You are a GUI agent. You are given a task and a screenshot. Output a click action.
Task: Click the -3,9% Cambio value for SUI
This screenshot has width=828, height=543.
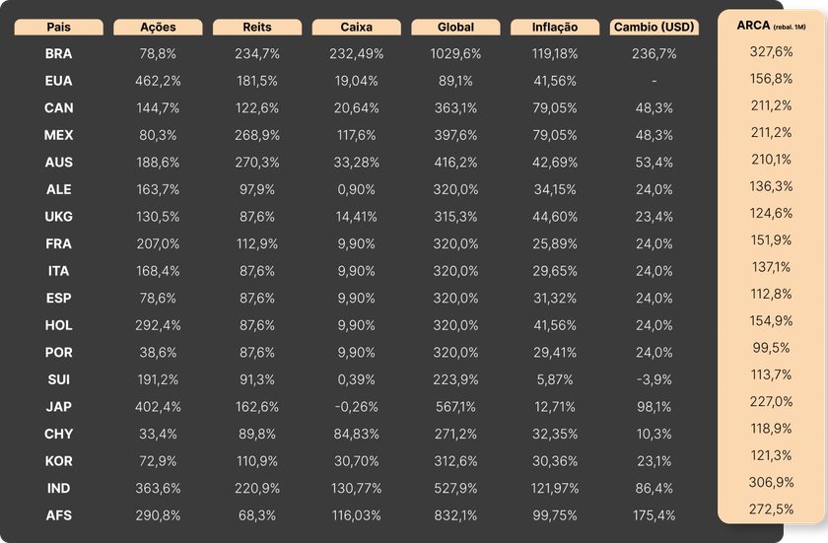(655, 379)
